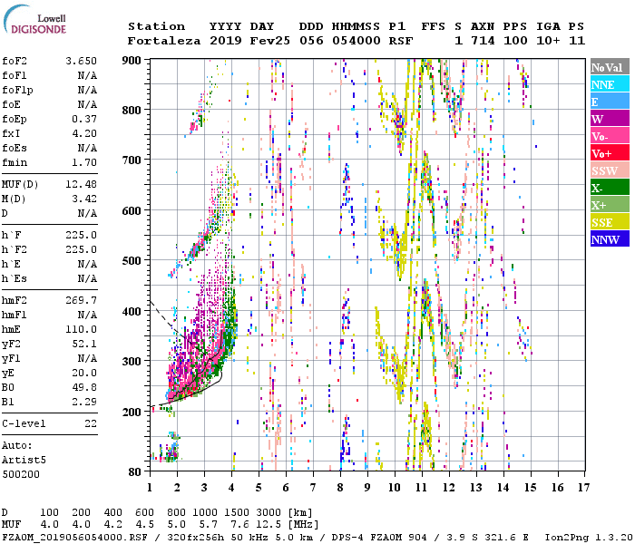
Task: Click the yF2 value 52.1
Action: coord(84,344)
